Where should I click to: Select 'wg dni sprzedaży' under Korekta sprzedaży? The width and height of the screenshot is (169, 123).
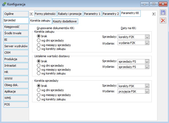pos(50,90)
